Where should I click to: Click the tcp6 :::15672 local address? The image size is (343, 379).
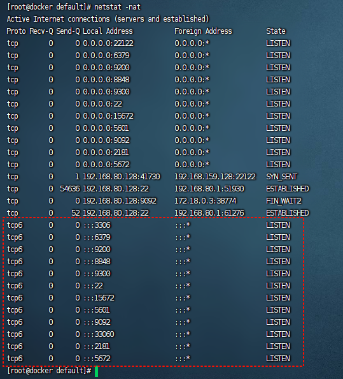click(99, 298)
